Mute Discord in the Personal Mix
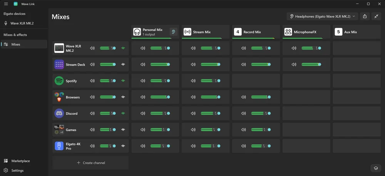This screenshot has width=385, height=176. [143, 113]
